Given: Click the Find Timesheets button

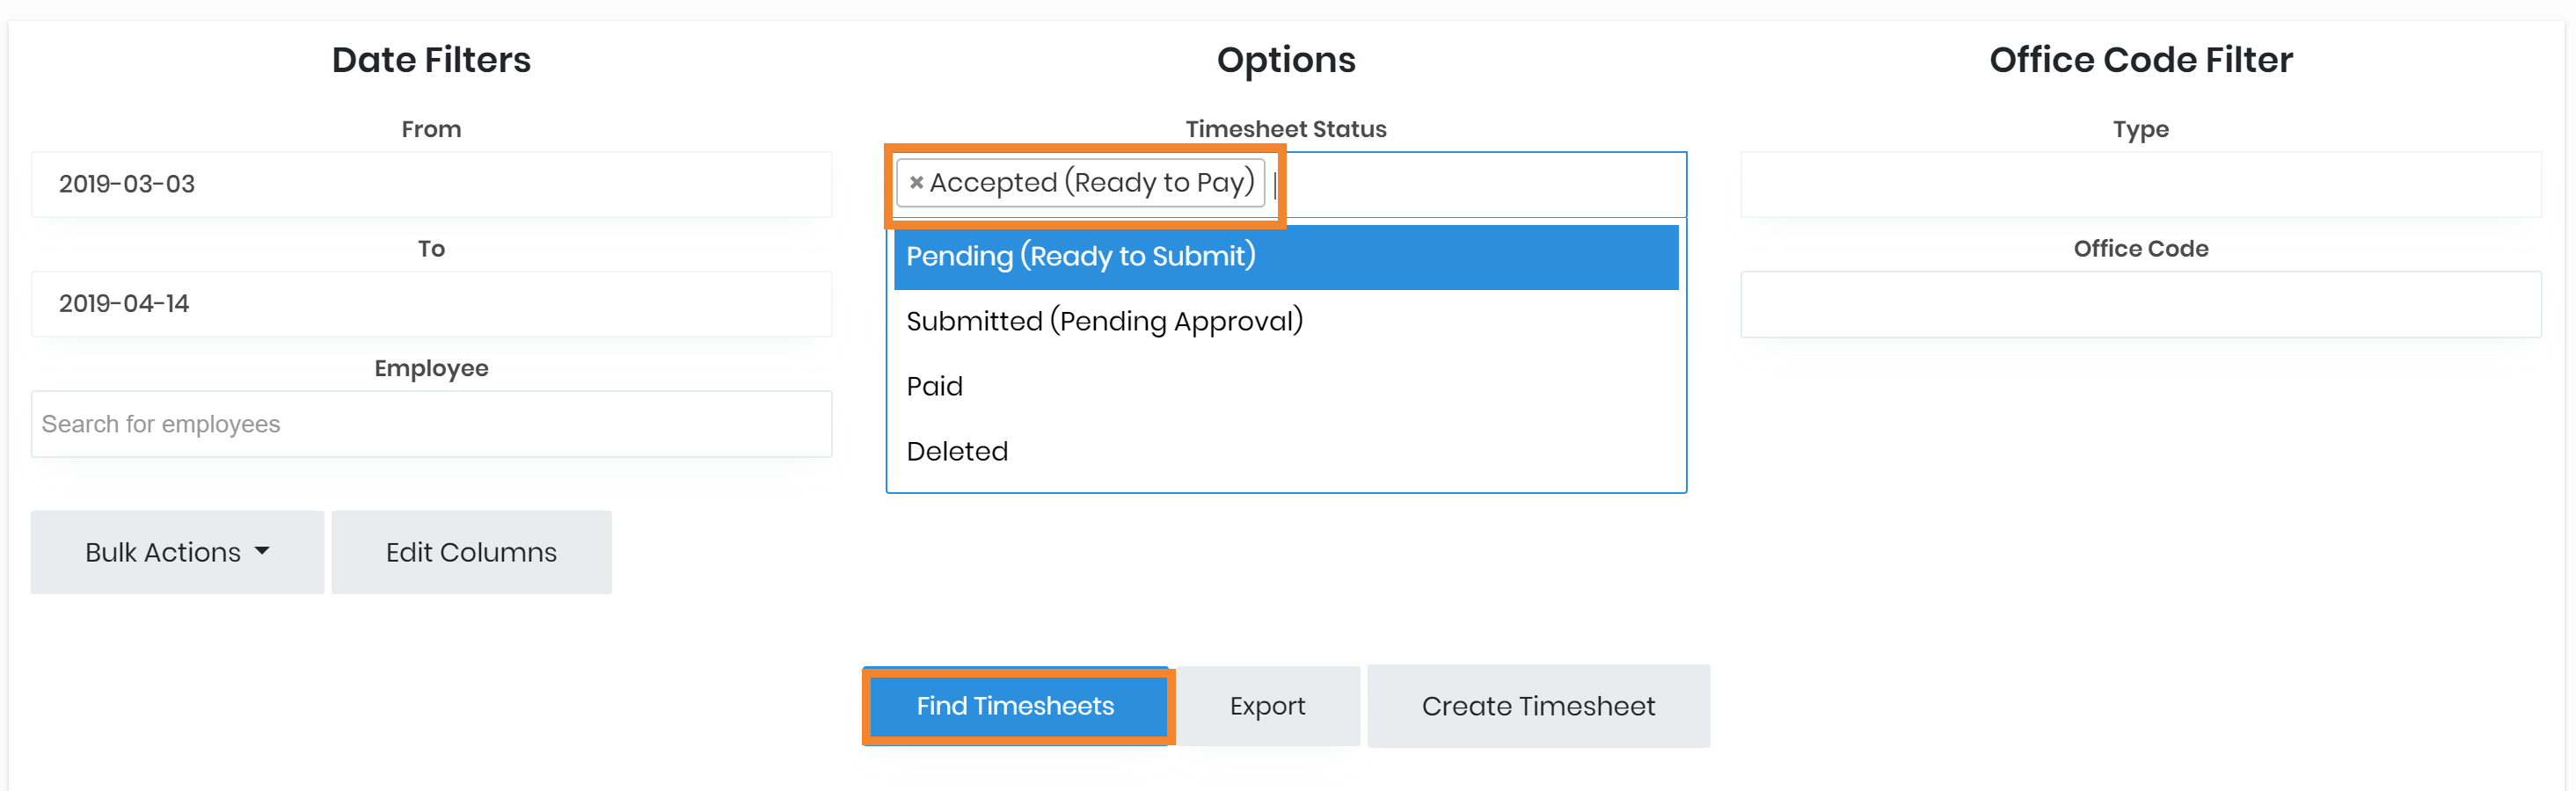Looking at the screenshot, I should [x=1015, y=706].
